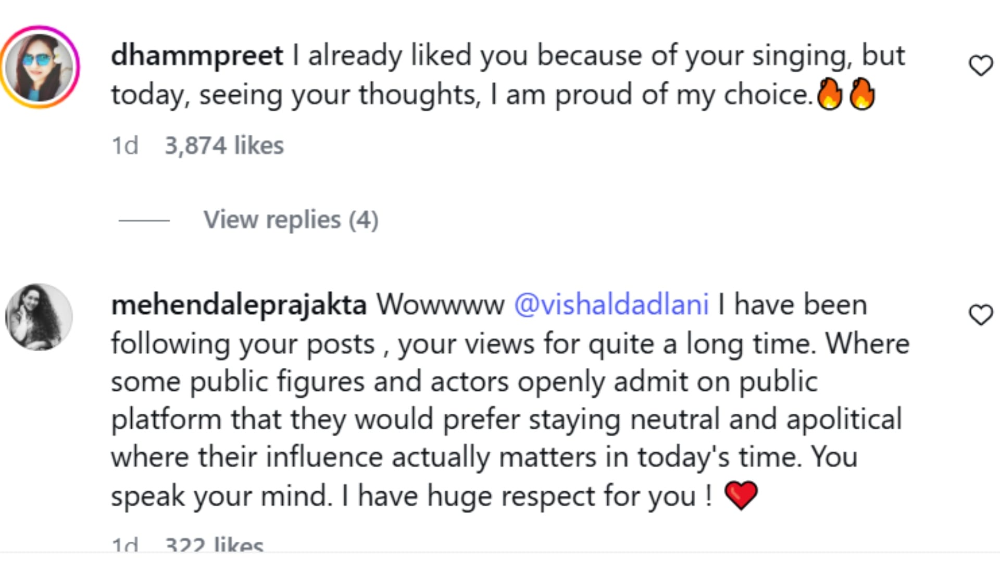Open the dhammpreet username profile link

click(x=197, y=55)
